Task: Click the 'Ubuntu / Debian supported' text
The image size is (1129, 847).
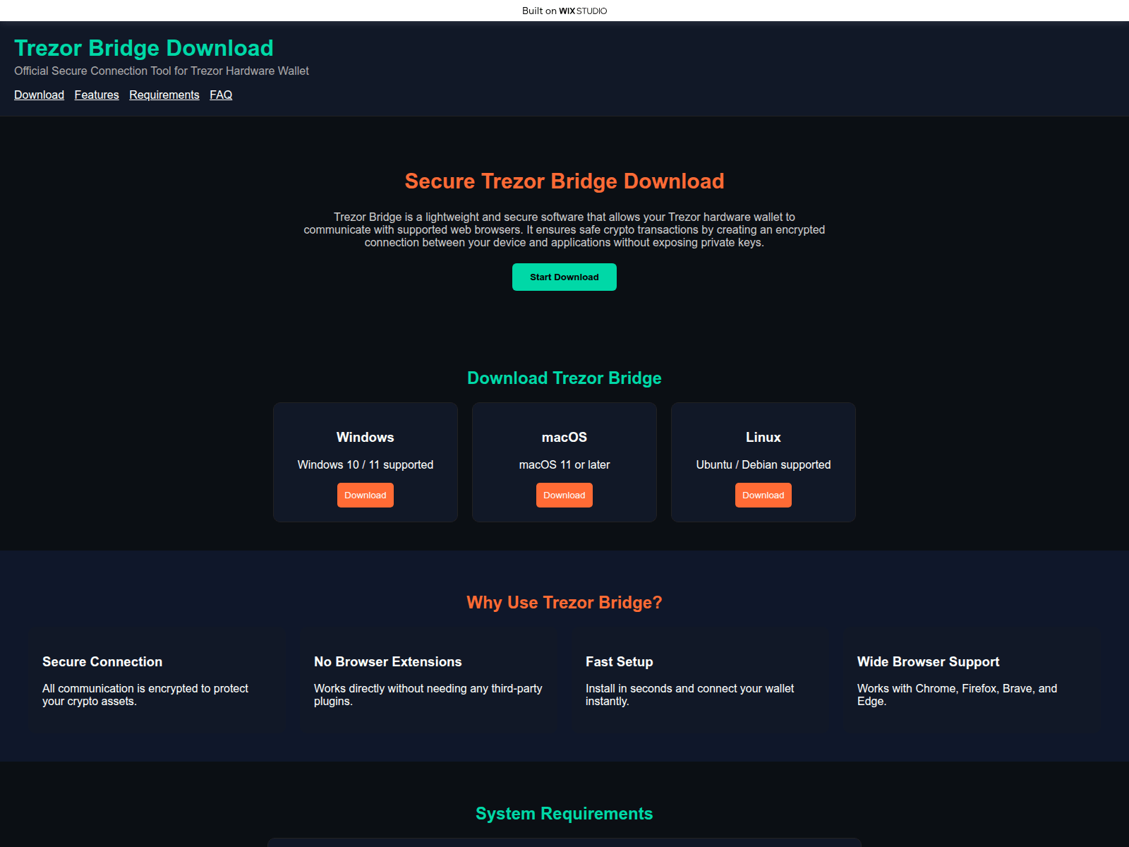Action: [763, 464]
